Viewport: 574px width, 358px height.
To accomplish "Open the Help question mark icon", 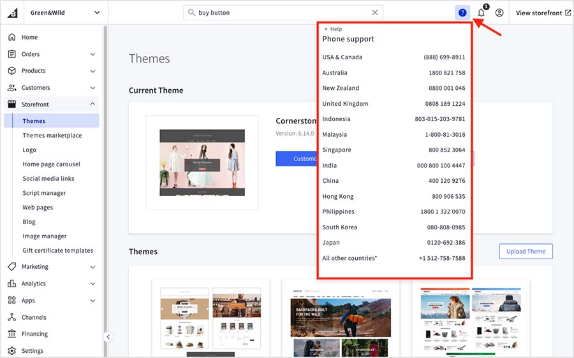I will point(462,13).
